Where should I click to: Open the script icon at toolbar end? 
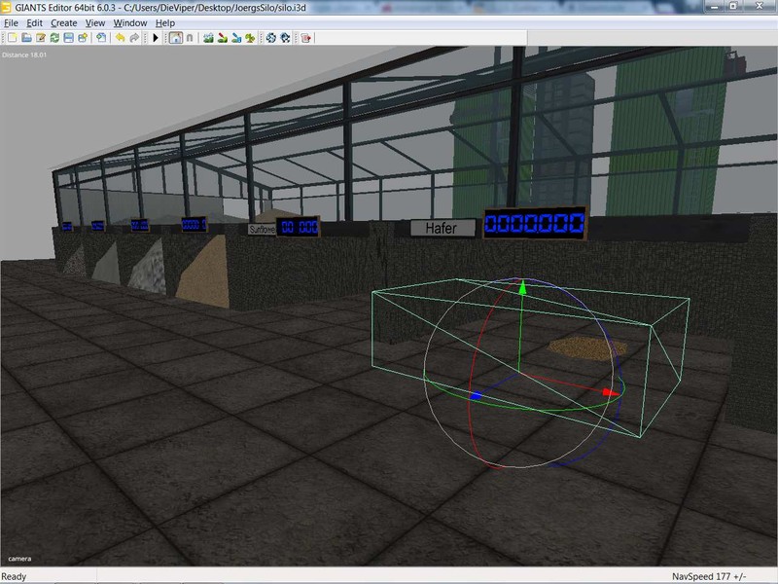[x=305, y=38]
